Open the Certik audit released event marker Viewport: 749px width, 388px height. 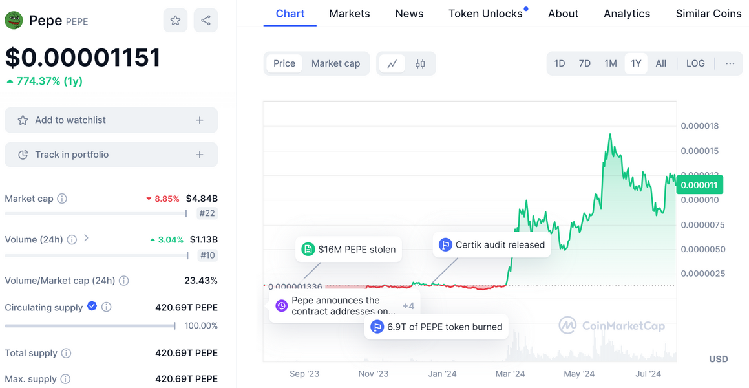(x=492, y=245)
